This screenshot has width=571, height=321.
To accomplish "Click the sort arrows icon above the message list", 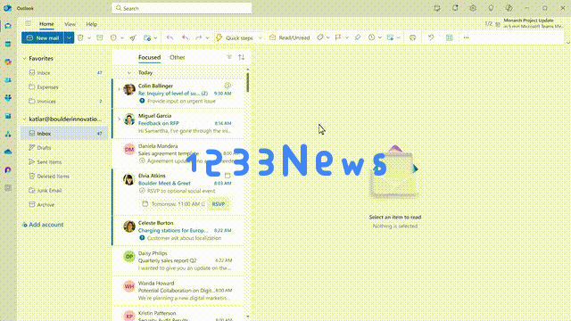I will [x=242, y=57].
